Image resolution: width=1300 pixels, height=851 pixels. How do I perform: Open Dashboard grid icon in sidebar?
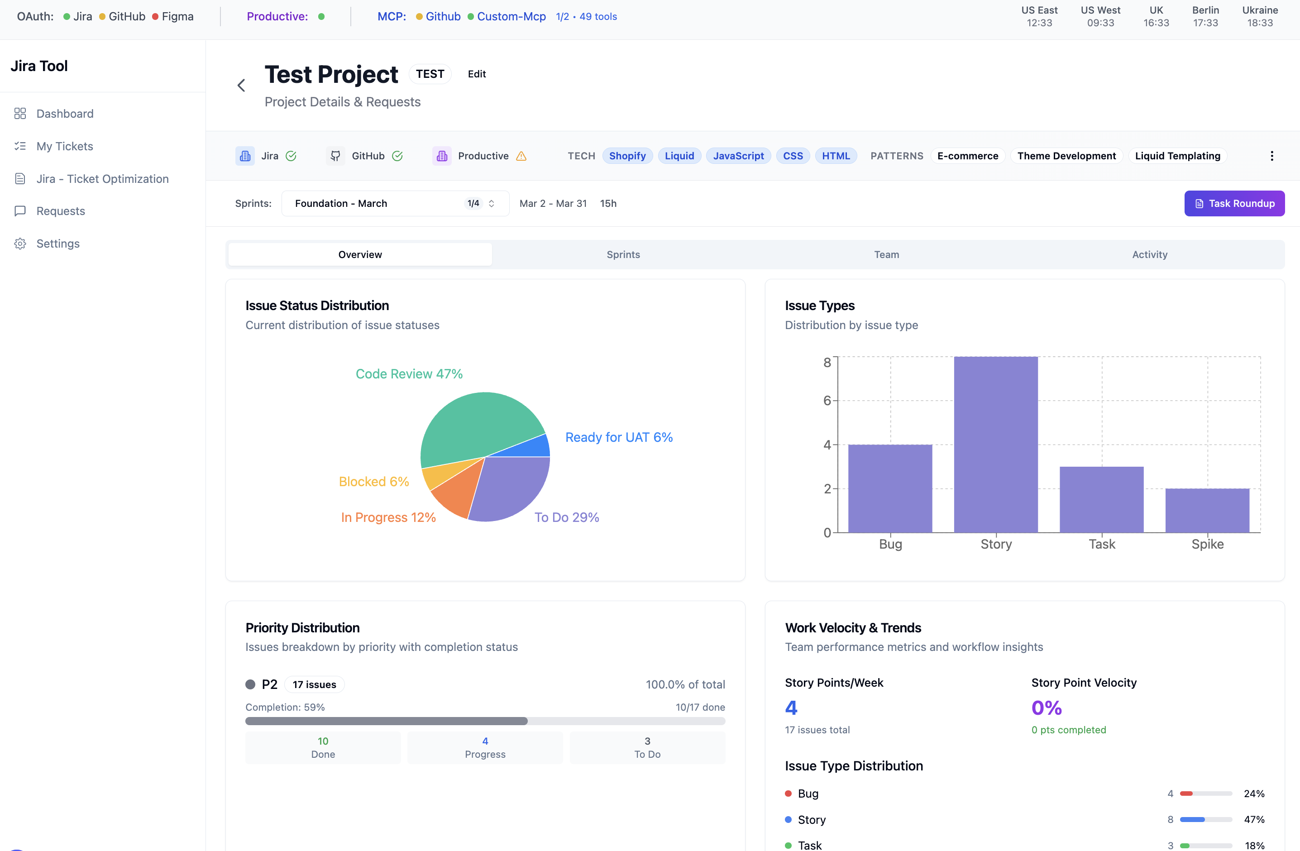pos(20,114)
